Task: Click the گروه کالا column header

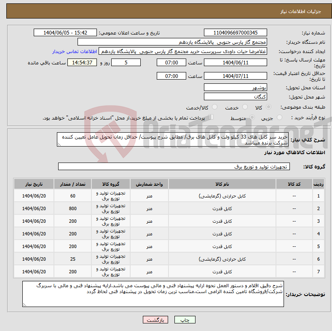Action: tap(111, 184)
